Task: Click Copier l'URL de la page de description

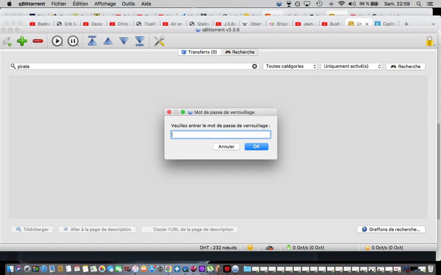Action: tap(189, 229)
